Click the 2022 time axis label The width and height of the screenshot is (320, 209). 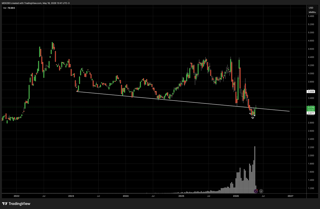(17, 196)
